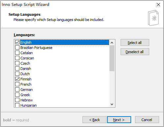
Task: Enable the French language checkbox
Action: point(17,84)
